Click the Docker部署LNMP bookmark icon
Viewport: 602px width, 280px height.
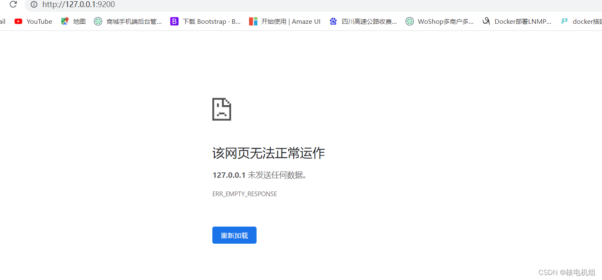[x=486, y=21]
